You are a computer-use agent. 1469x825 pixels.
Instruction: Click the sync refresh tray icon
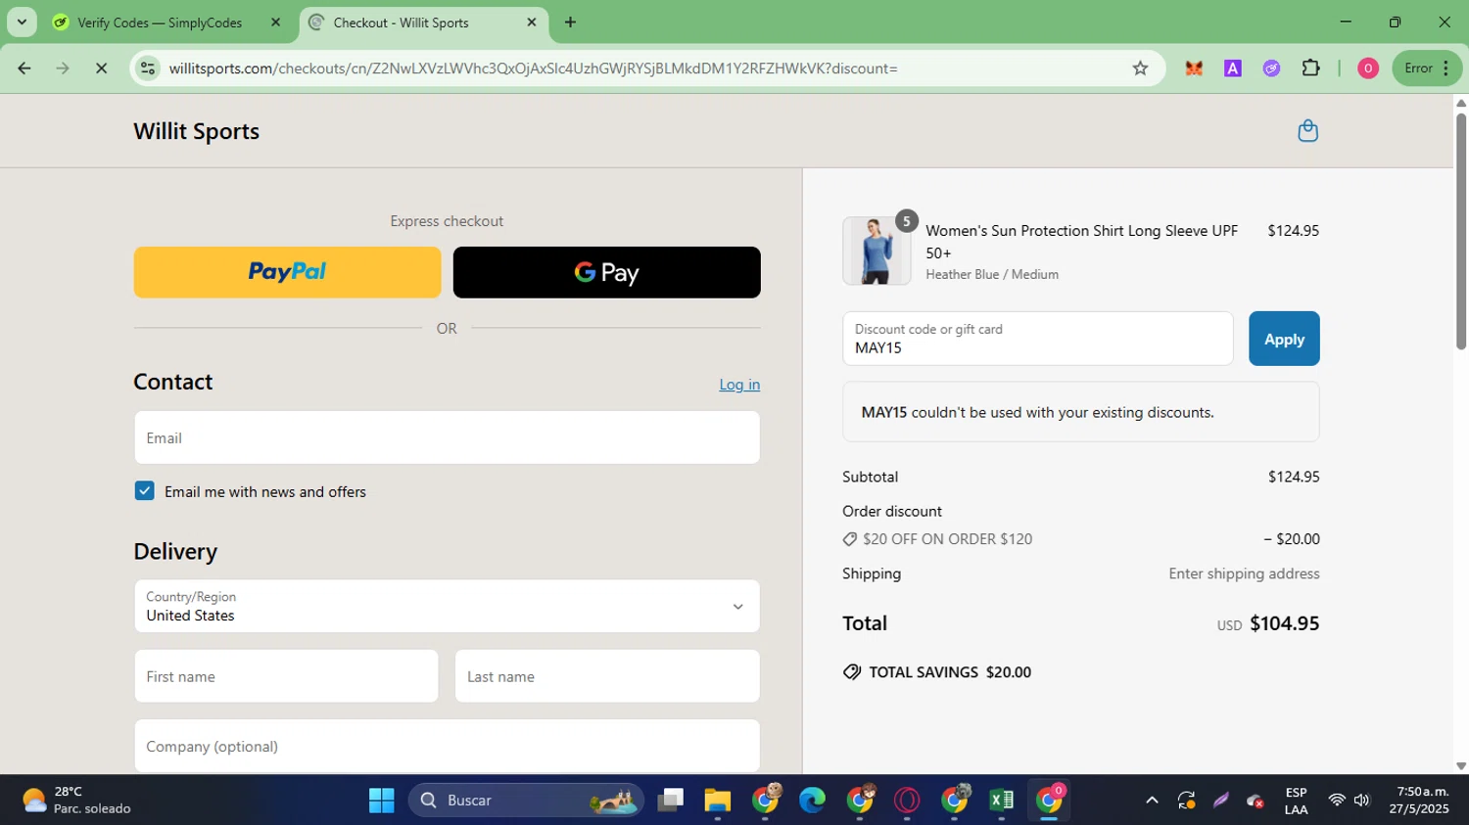pos(1186,801)
